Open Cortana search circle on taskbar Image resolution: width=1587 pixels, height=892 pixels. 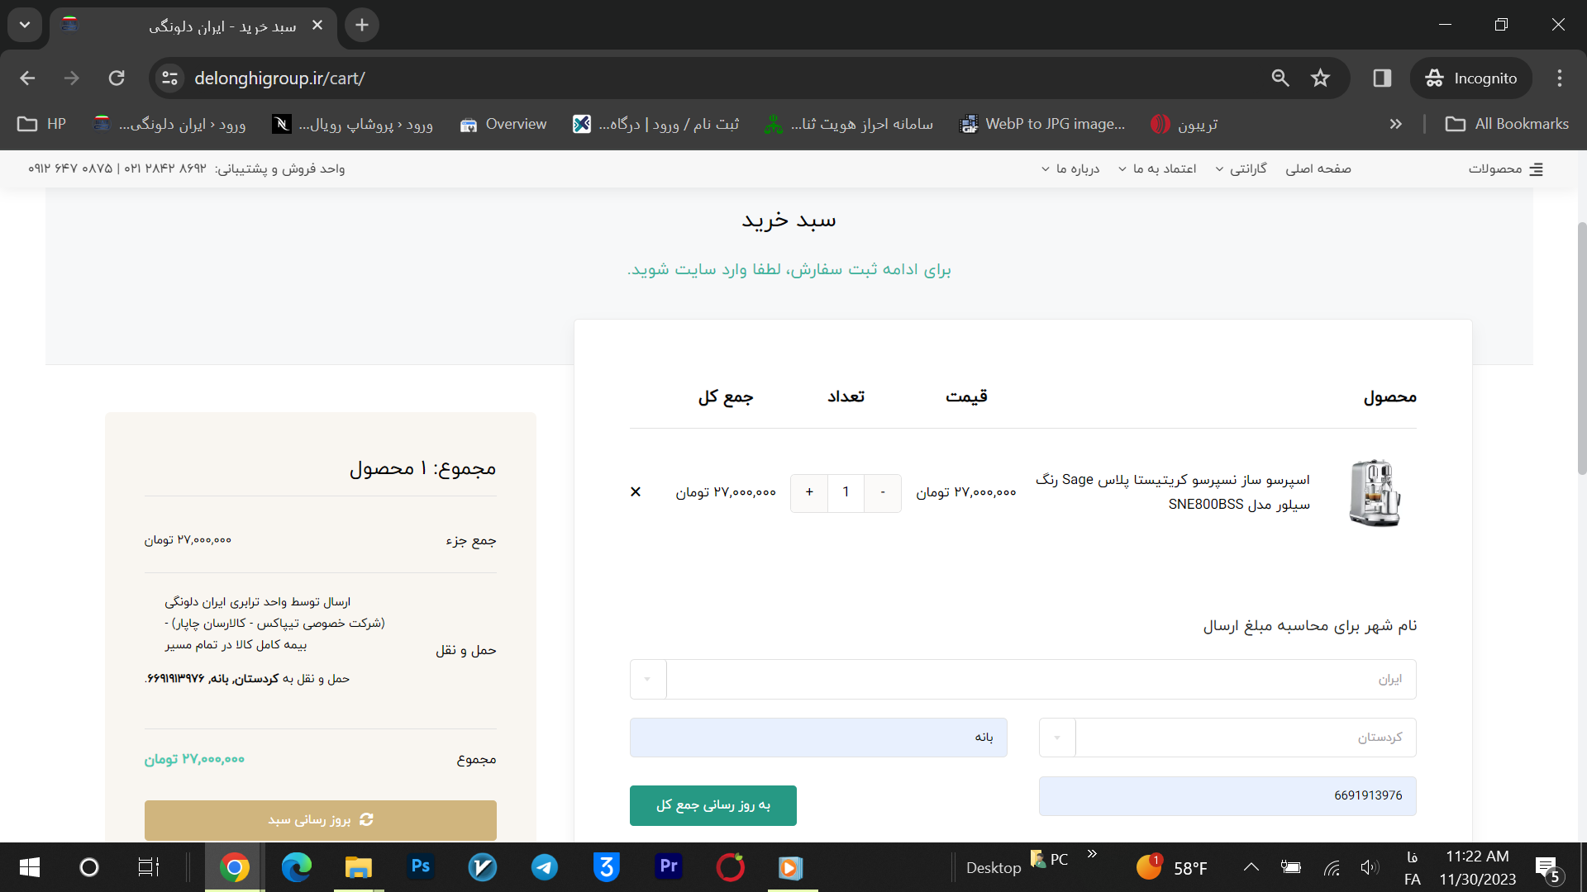tap(88, 867)
